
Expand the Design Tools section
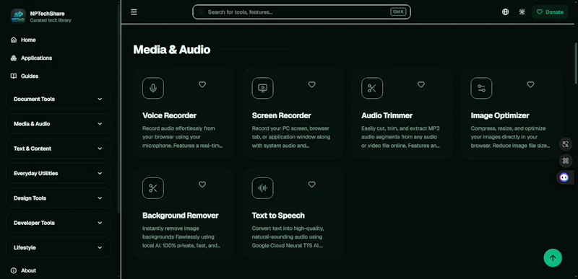[59, 198]
